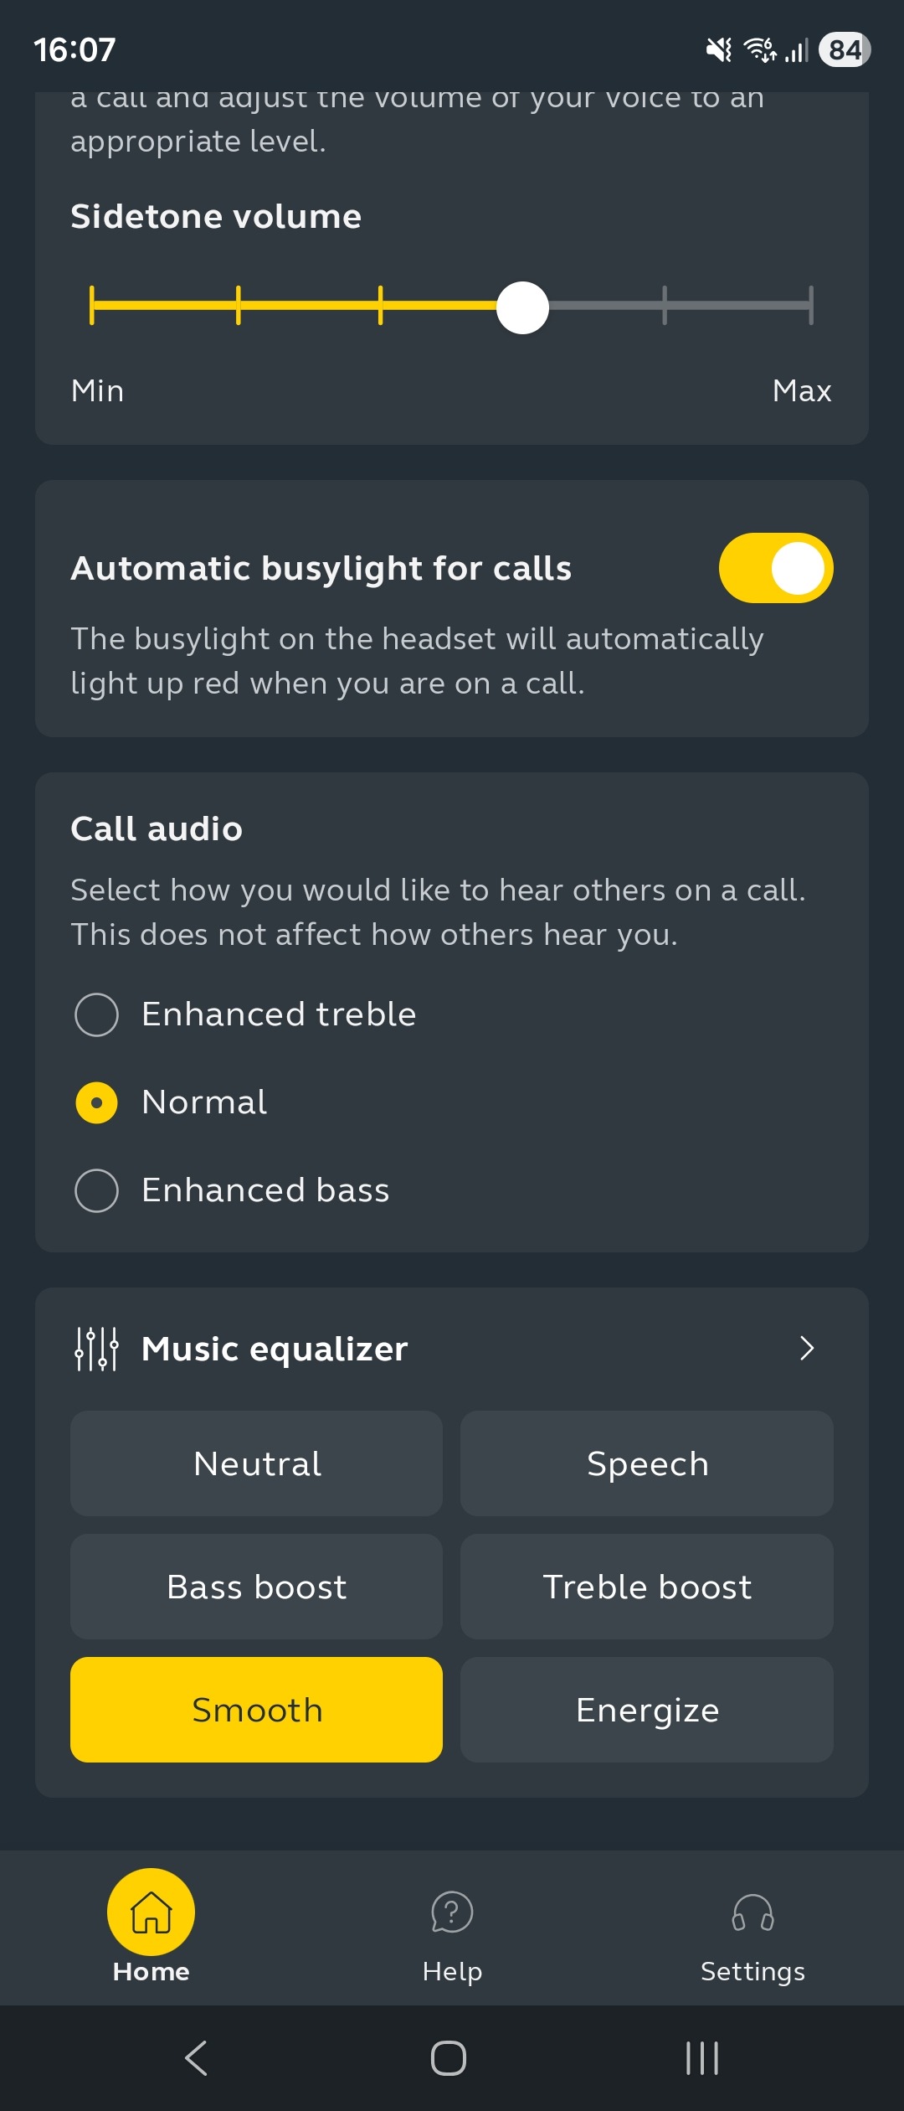This screenshot has height=2111, width=904.
Task: Tap the Smooth equalizer preset
Action: [x=257, y=1710]
